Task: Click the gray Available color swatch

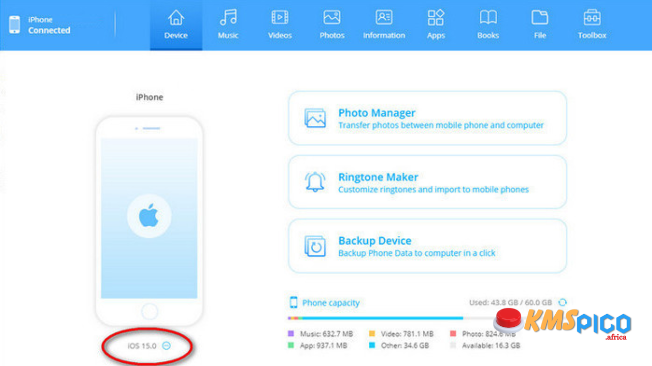Action: 453,345
